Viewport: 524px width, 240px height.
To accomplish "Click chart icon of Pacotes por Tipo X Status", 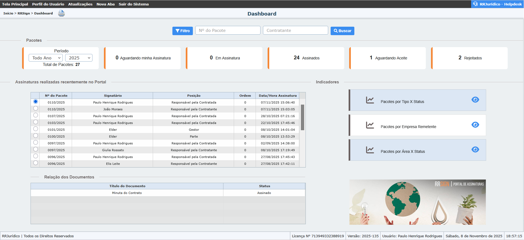I will tap(370, 100).
